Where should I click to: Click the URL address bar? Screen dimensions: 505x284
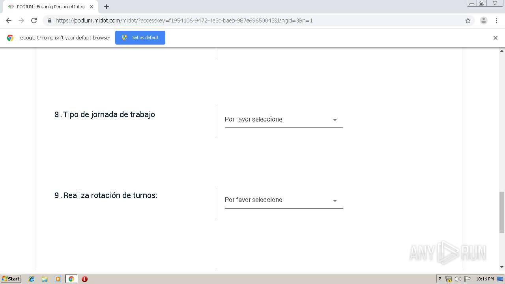(252, 21)
